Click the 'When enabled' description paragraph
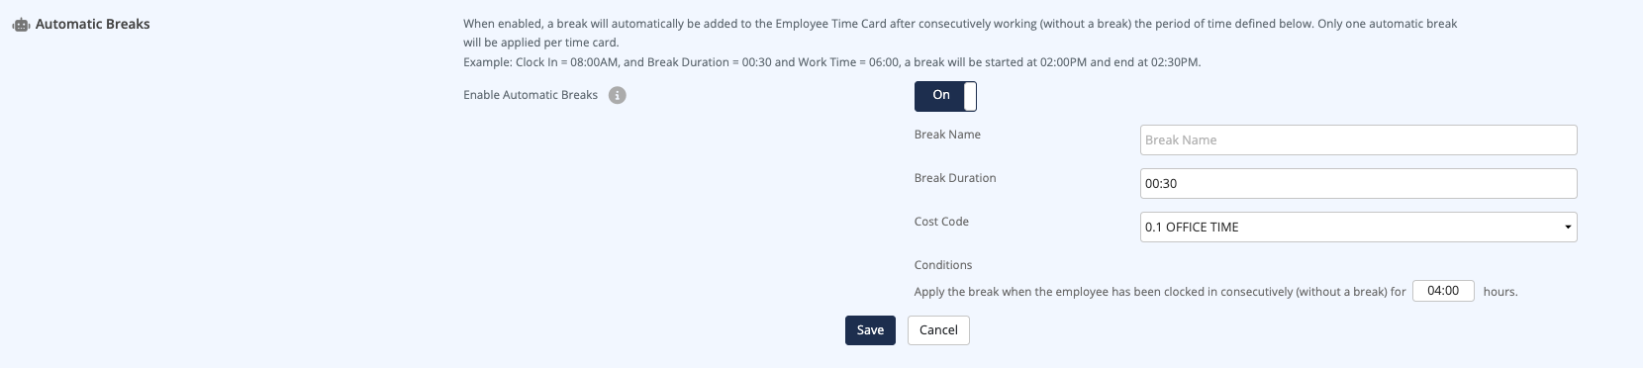Viewport: 1643px width, 368px height. [x=960, y=33]
